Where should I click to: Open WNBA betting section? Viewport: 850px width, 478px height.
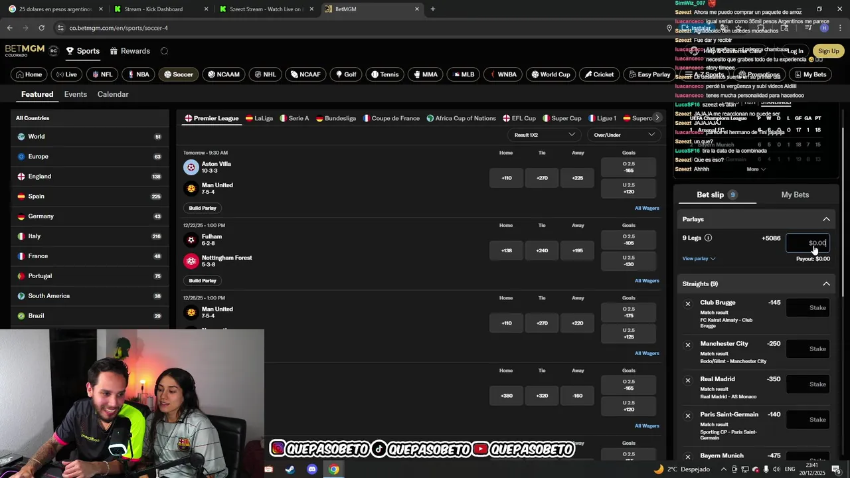point(503,74)
